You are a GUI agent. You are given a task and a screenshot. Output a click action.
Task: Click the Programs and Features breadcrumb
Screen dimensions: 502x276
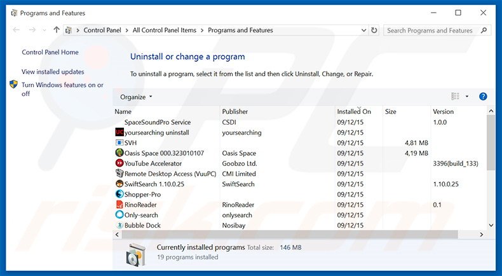coord(240,30)
